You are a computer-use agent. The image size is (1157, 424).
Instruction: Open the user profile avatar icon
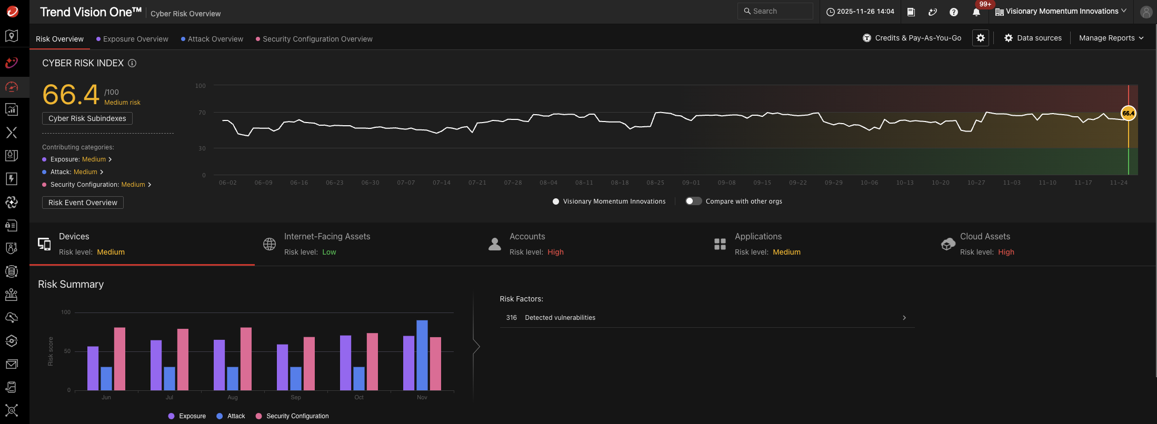(1145, 12)
